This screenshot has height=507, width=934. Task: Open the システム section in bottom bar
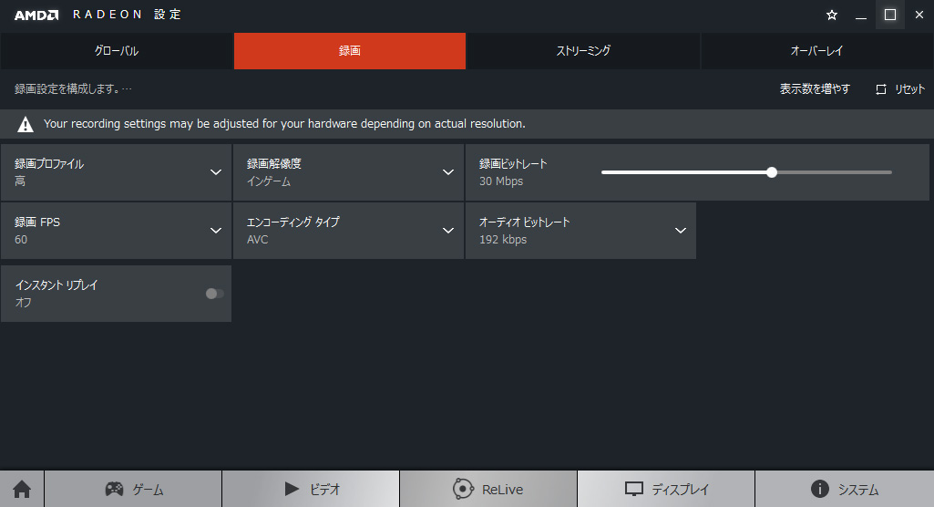point(844,489)
